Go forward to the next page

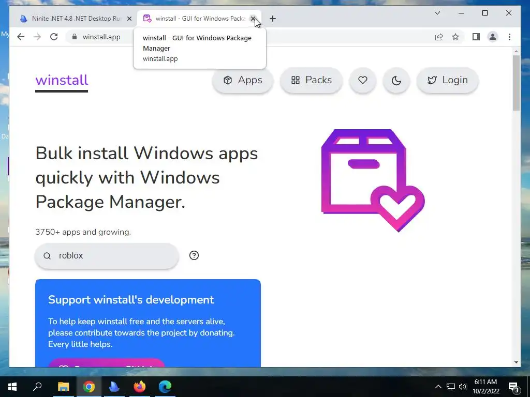pos(37,37)
